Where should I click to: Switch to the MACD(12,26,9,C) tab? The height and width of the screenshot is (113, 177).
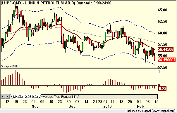25,97
